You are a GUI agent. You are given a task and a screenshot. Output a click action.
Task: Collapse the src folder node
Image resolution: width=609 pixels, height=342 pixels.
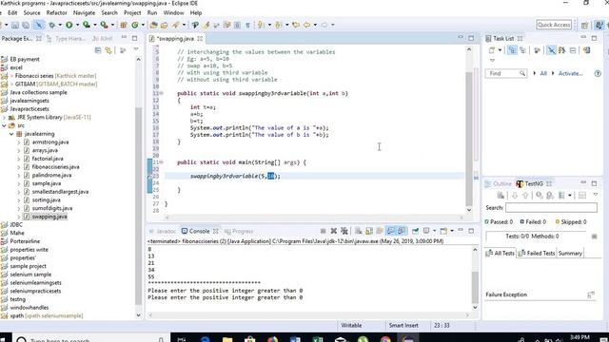[x=4, y=125]
